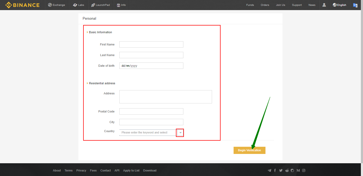Open the Twitter bird icon in the footer
Screen dimensions: 363x176
pyautogui.click(x=281, y=170)
